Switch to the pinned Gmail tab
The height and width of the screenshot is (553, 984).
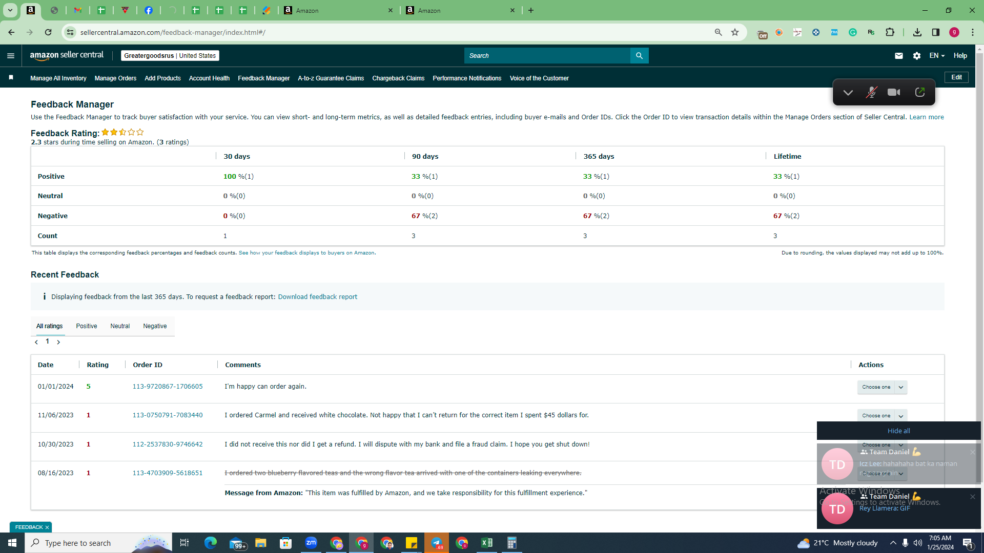78,10
